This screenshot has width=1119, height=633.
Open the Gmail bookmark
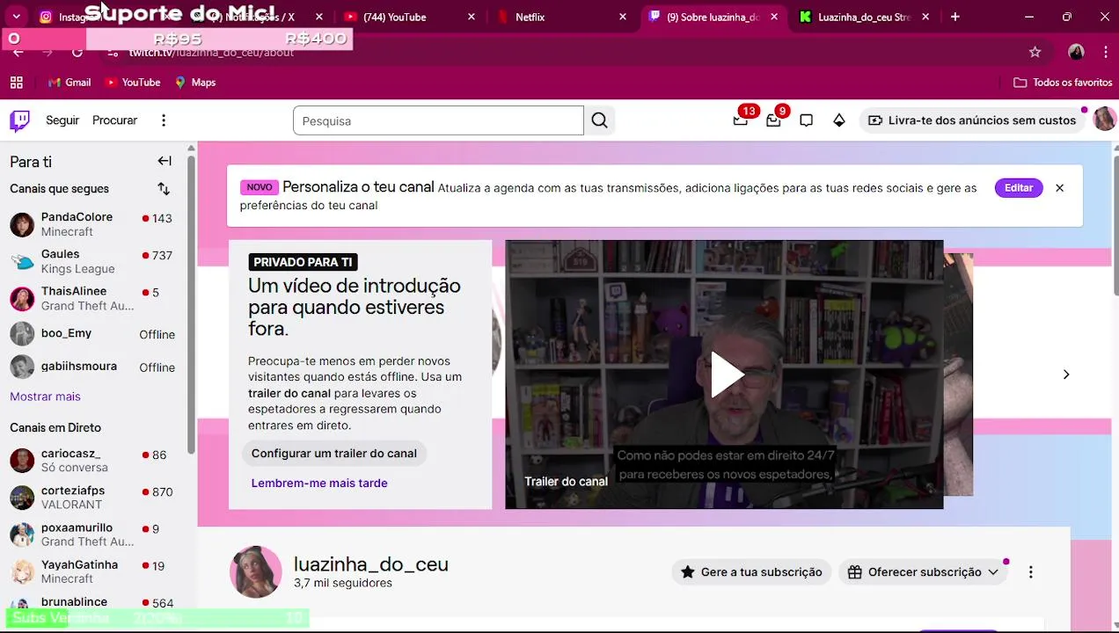coord(69,83)
